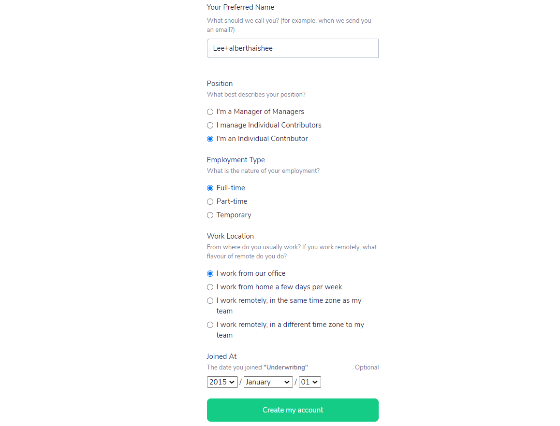The width and height of the screenshot is (560, 426).
Task: Click the 'Full-time' label text
Action: click(231, 188)
